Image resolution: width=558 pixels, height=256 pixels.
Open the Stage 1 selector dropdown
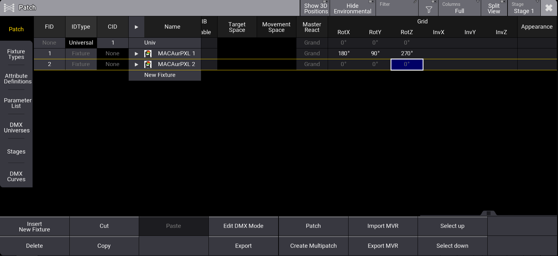(523, 8)
